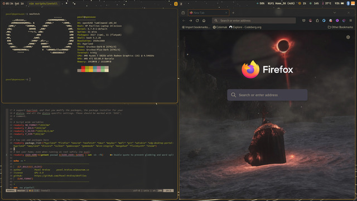Switch to workspace 1 in the bar

pos(176,4)
